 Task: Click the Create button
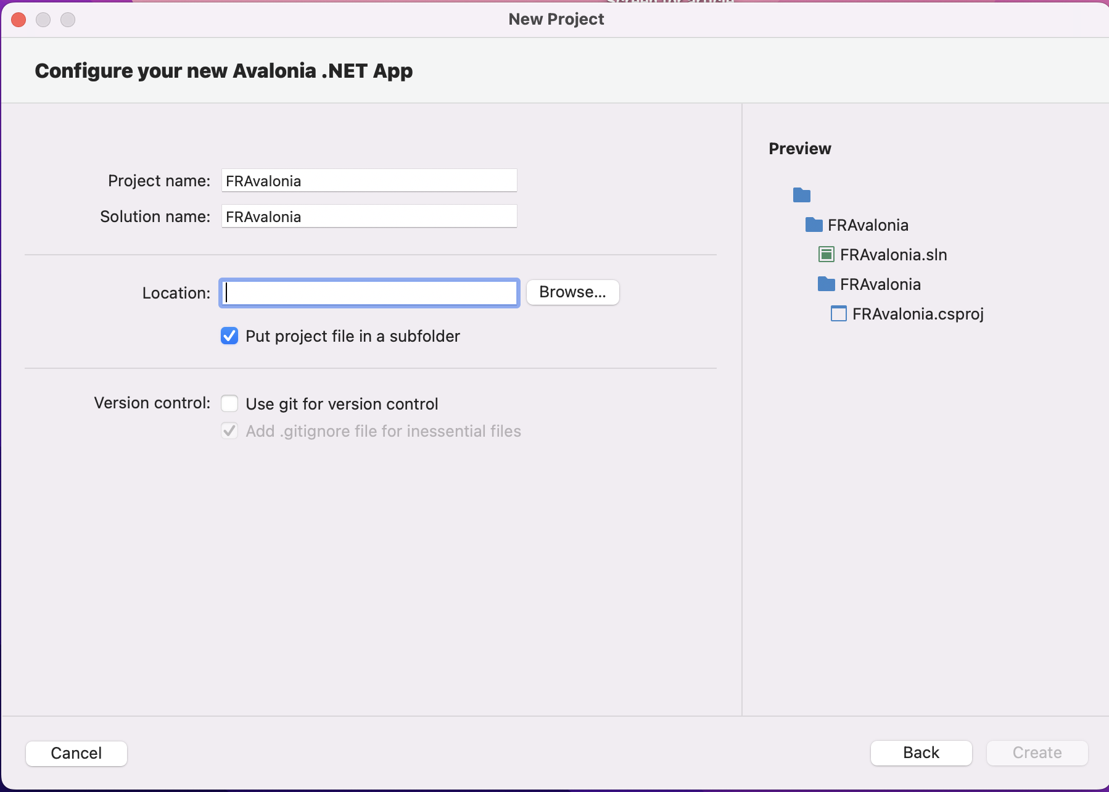(x=1037, y=753)
